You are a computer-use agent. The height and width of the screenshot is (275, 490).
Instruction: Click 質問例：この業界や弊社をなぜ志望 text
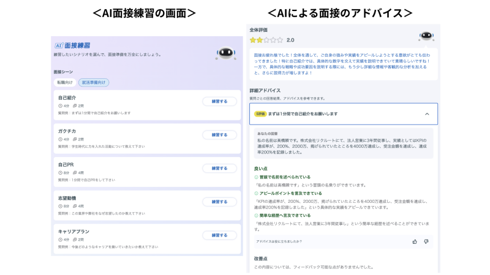101,213
